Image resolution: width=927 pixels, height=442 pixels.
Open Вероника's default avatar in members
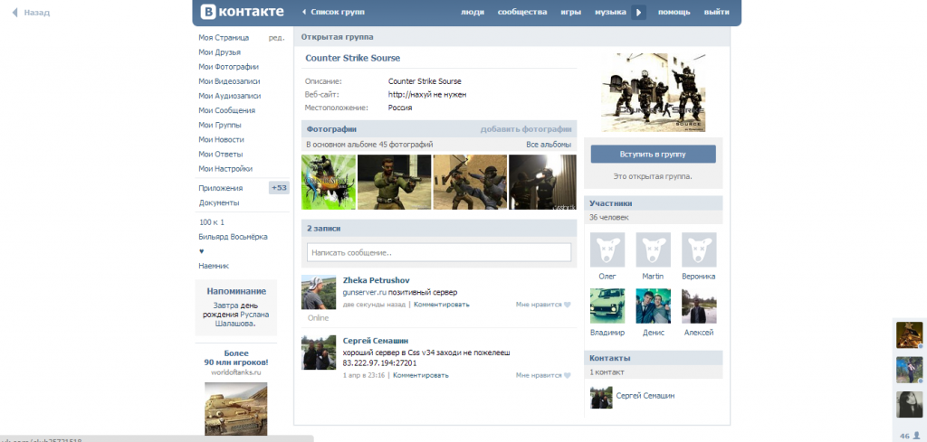698,249
